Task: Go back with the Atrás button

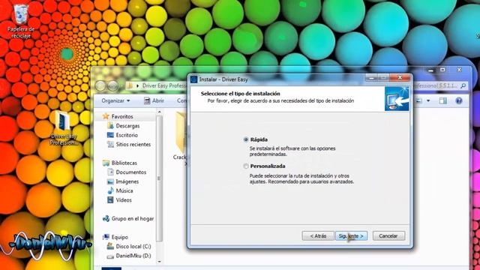Action: (318, 236)
